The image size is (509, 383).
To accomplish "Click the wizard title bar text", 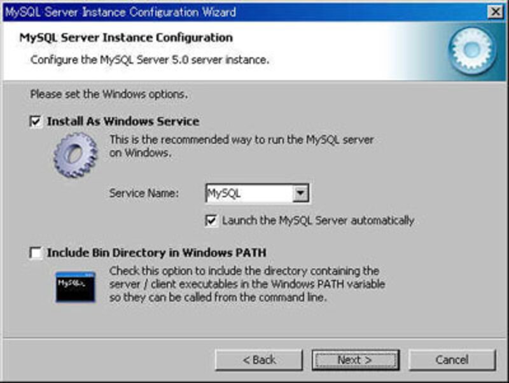I will point(120,12).
